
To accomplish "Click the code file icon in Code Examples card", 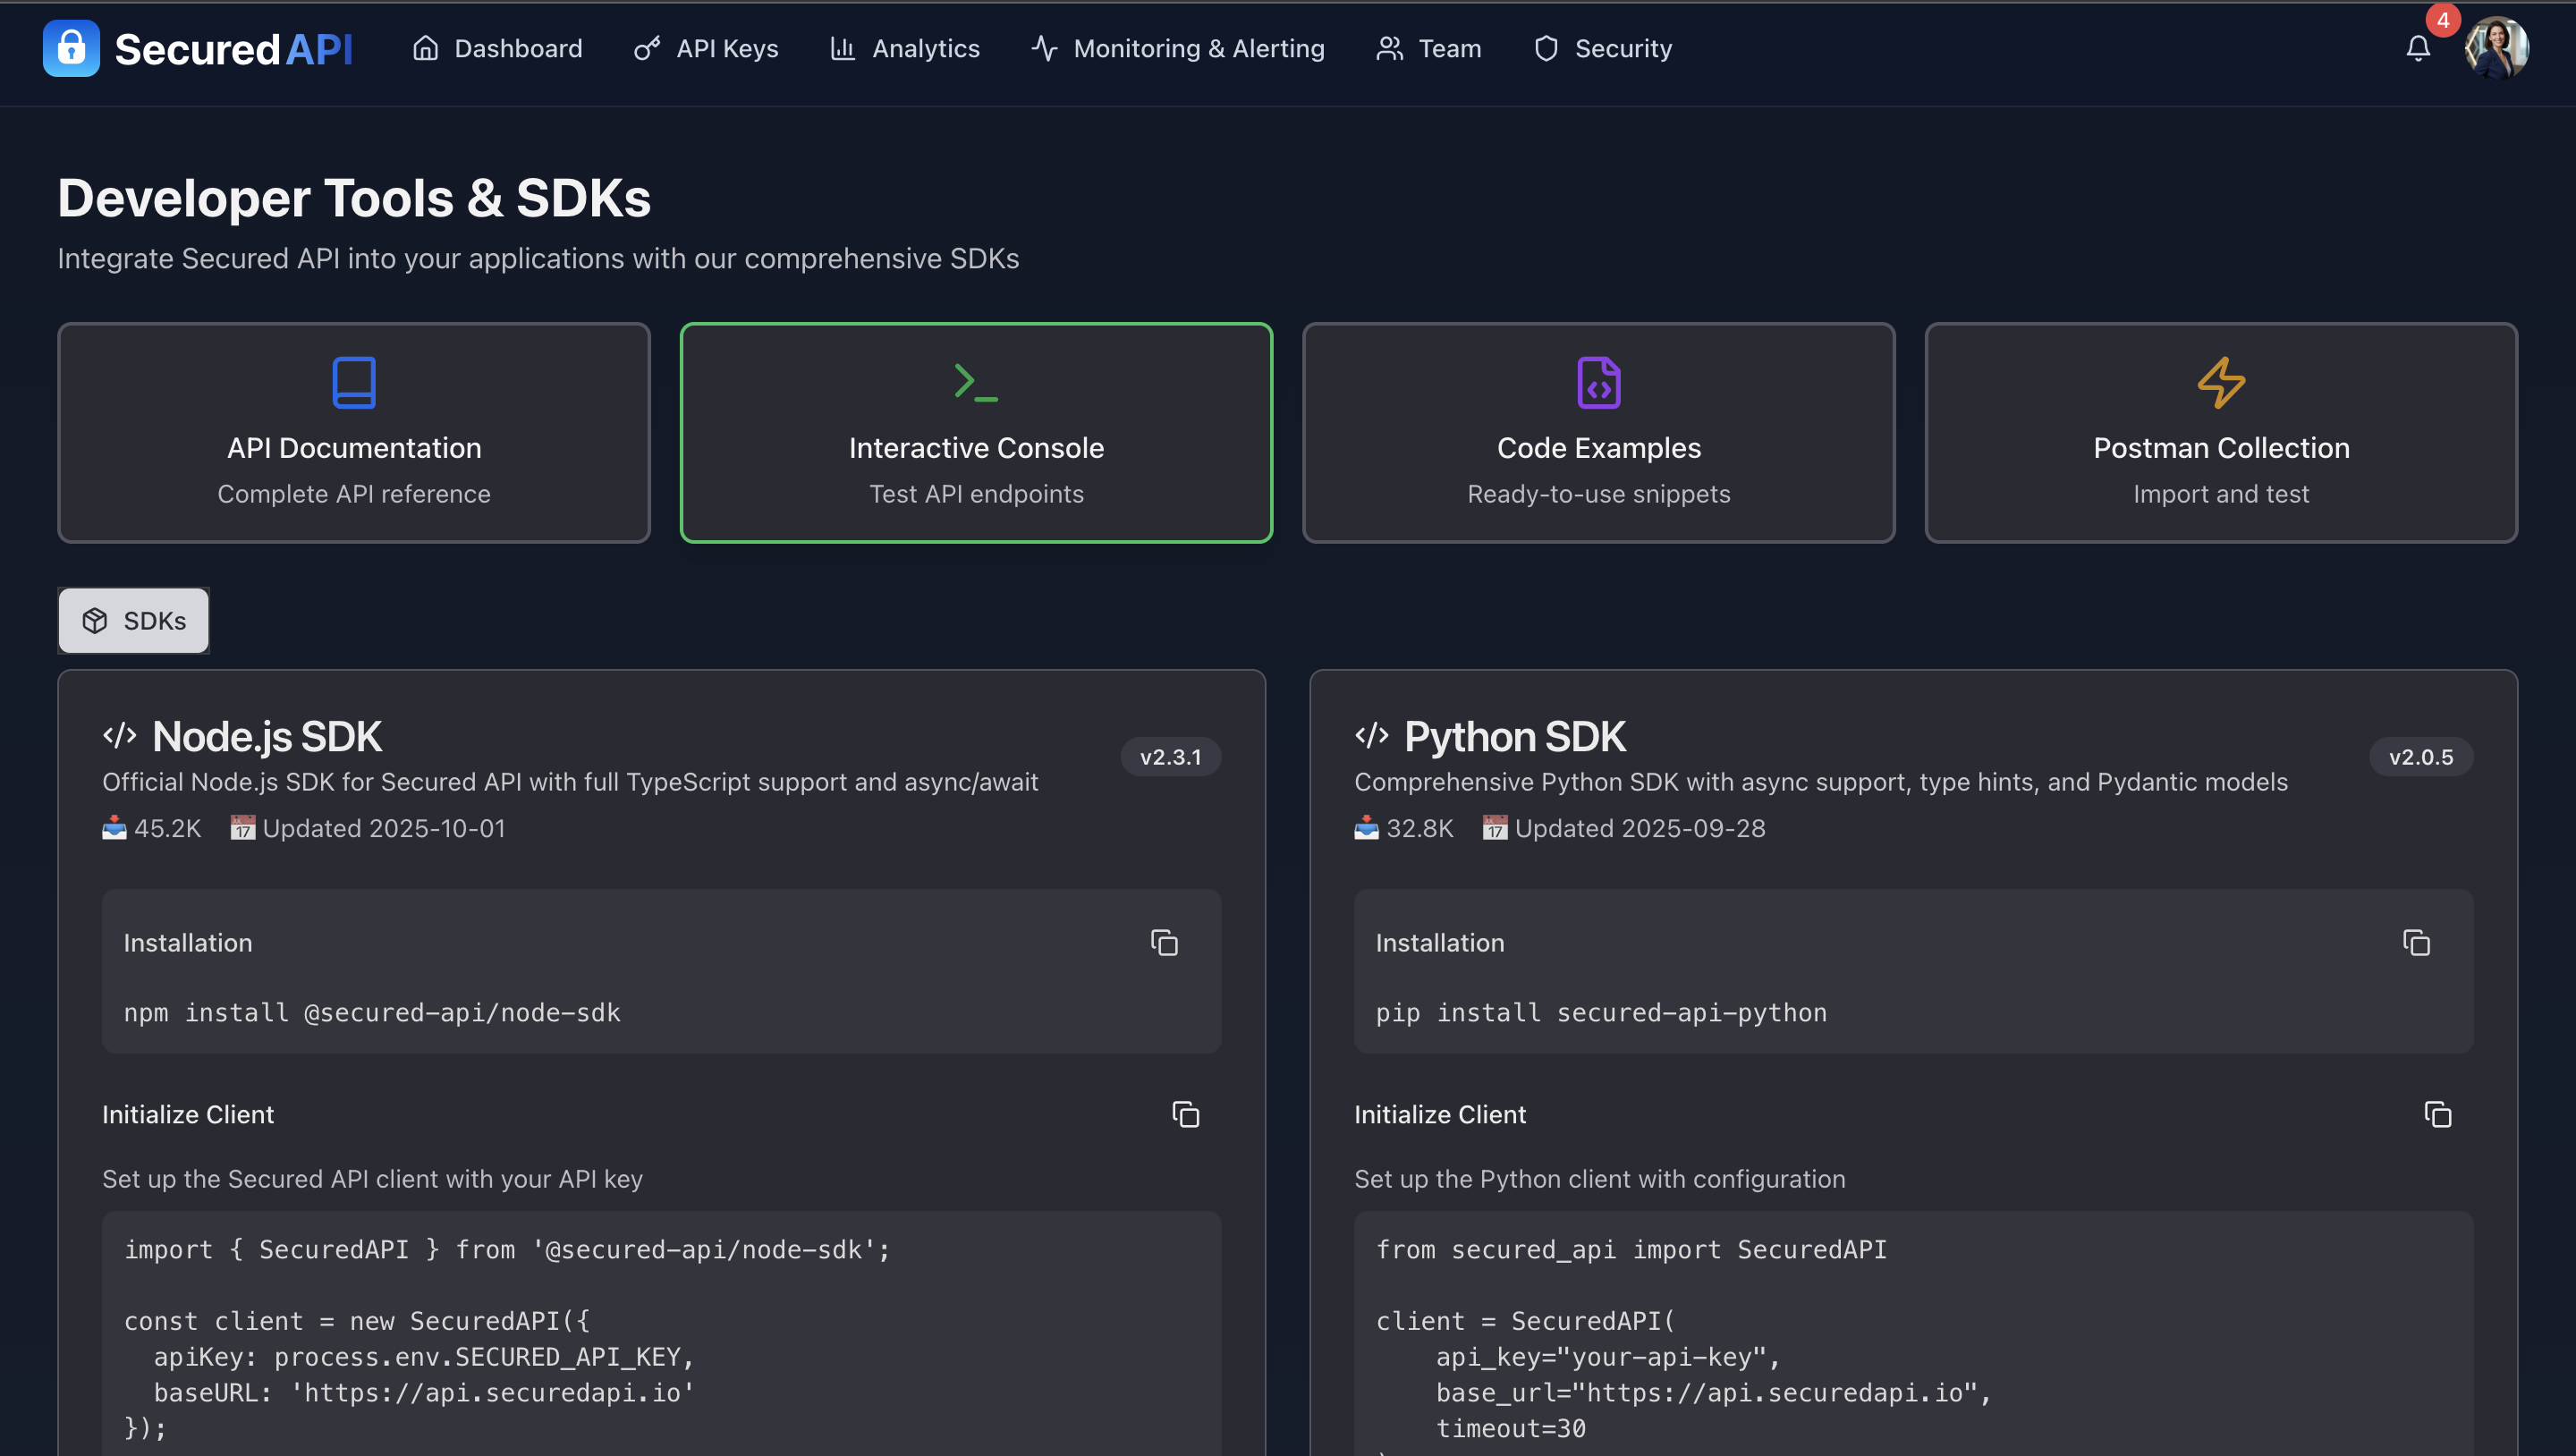I will tap(1598, 381).
